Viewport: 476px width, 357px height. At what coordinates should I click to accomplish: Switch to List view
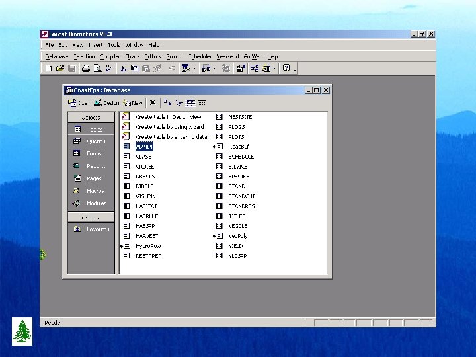pos(190,103)
